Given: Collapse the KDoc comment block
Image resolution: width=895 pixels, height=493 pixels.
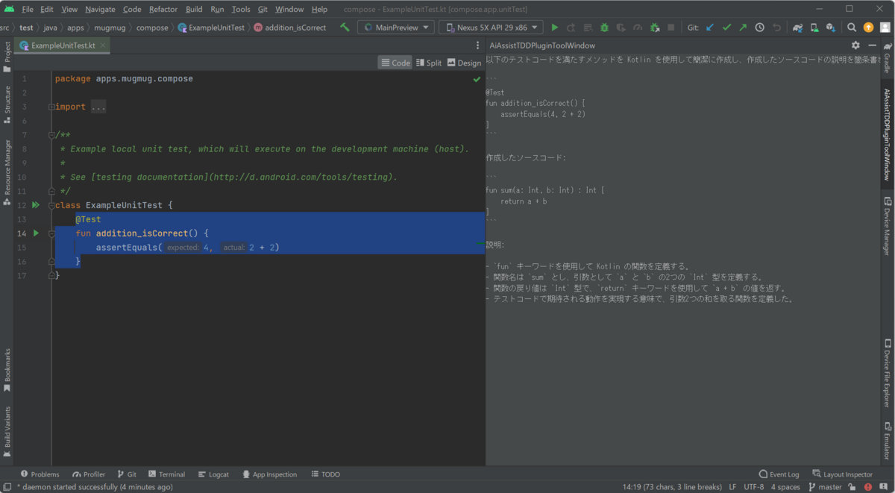Looking at the screenshot, I should click(51, 135).
